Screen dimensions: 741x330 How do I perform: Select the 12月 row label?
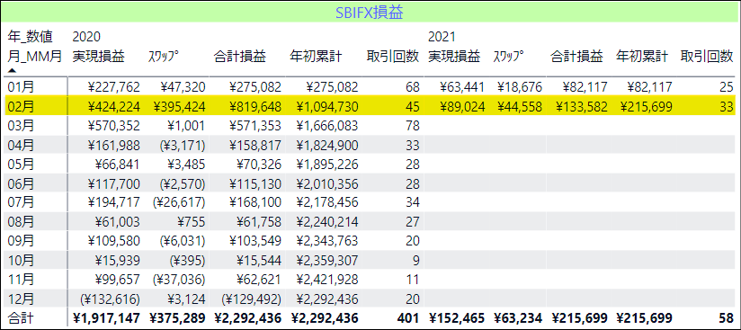[21, 299]
